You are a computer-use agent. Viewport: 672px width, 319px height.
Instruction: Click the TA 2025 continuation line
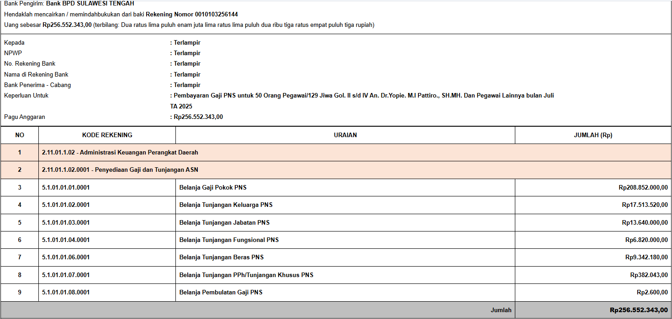click(x=181, y=107)
